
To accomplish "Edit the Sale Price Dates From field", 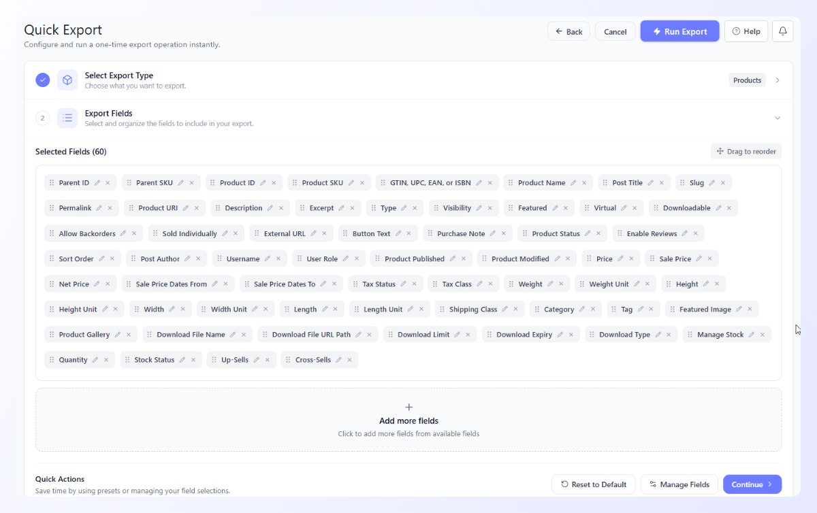I will point(214,284).
